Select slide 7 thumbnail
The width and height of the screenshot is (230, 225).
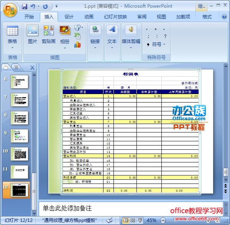tap(20, 100)
